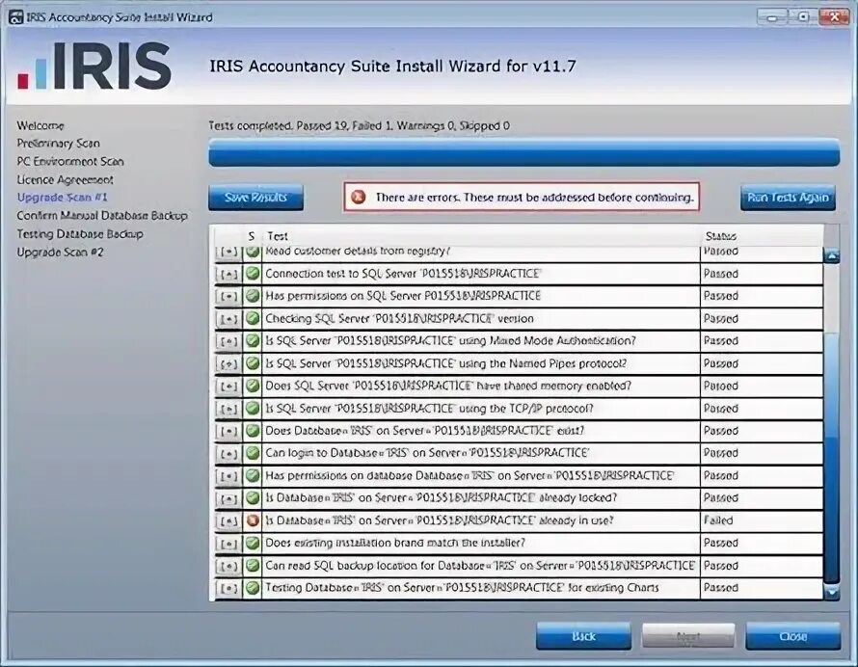This screenshot has width=858, height=667.
Task: Click green pass icon for SQL Server version check
Action: (253, 318)
